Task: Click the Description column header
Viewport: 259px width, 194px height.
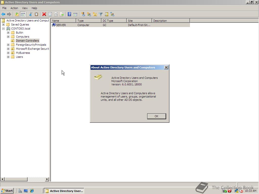Action: [x=171, y=21]
